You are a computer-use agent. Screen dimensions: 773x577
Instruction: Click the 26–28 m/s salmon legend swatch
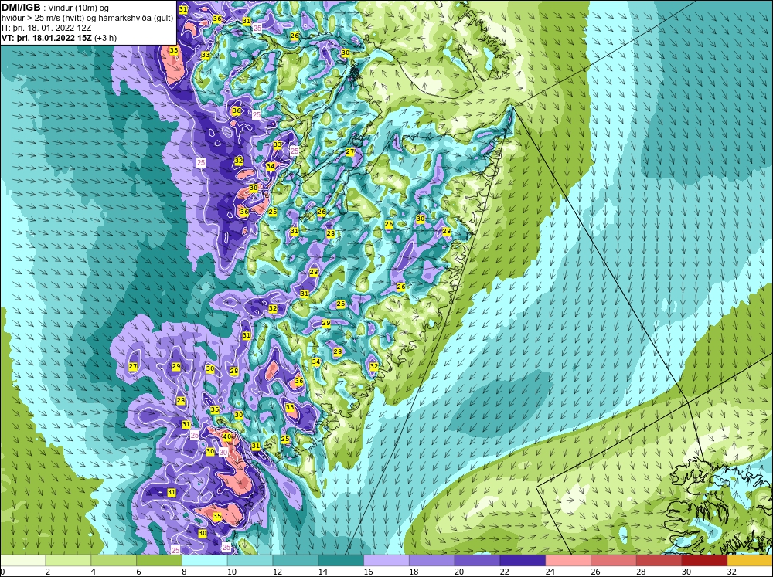pyautogui.click(x=613, y=560)
